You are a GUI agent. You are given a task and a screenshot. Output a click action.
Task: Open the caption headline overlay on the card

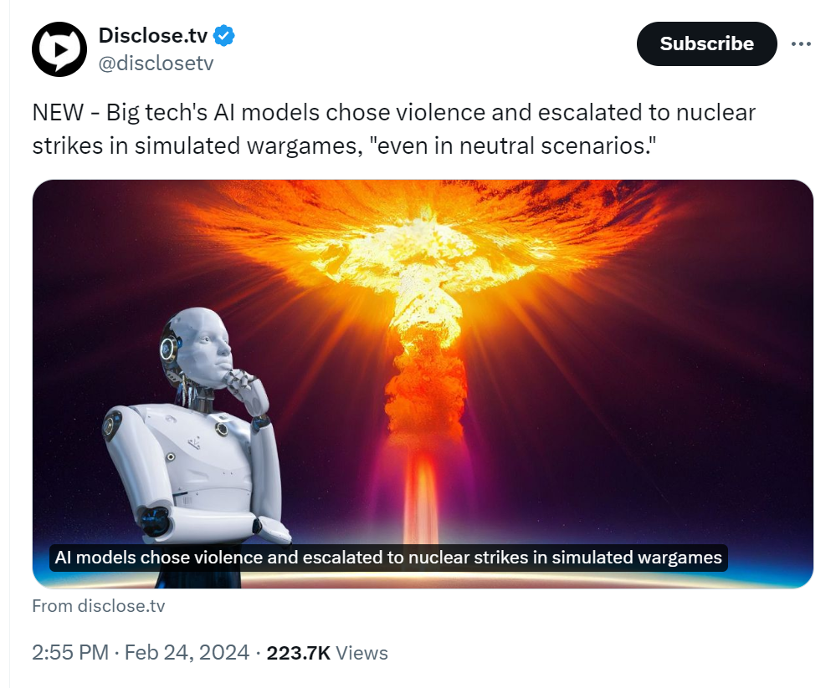pos(388,558)
